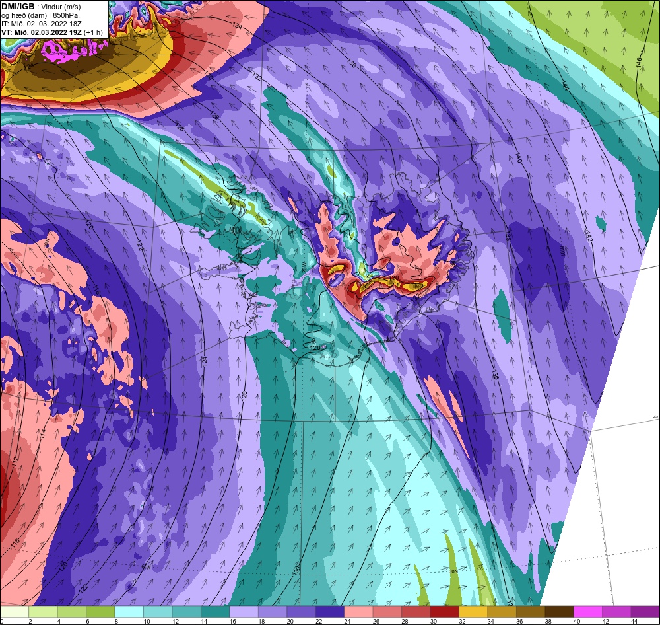Click the 114 contour label
This screenshot has width=660, height=625.
coord(43,434)
